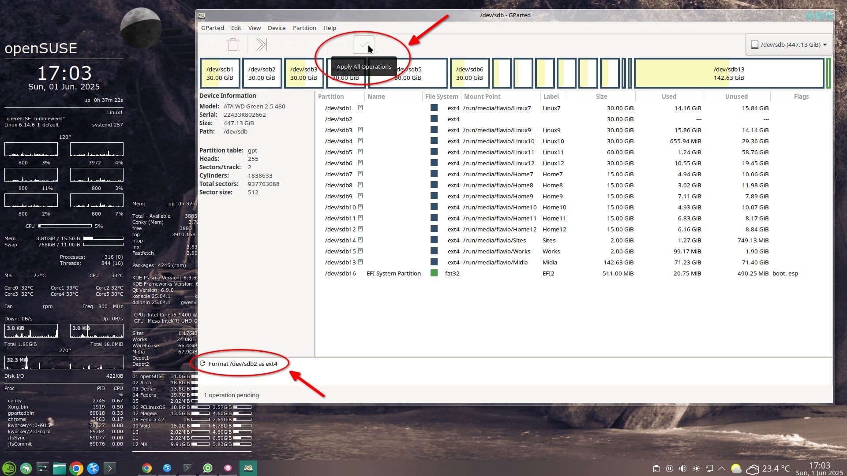Click the pinned blue bird app icon

pyautogui.click(x=93, y=468)
